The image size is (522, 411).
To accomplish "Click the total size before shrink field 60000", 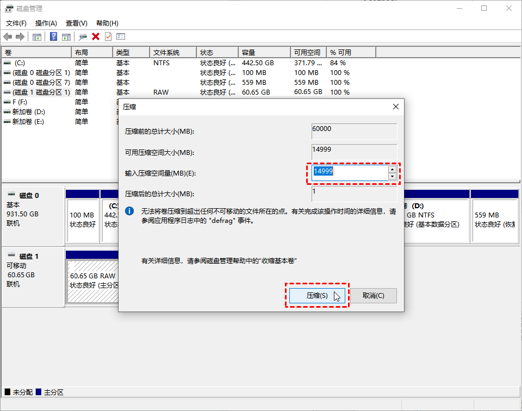I will click(354, 132).
